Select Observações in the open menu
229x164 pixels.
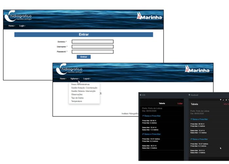click(x=77, y=94)
